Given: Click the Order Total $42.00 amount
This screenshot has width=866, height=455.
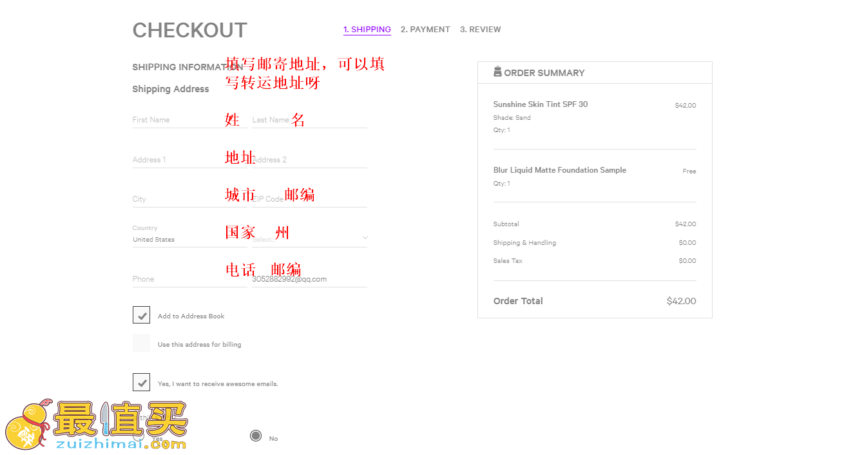Looking at the screenshot, I should (681, 301).
